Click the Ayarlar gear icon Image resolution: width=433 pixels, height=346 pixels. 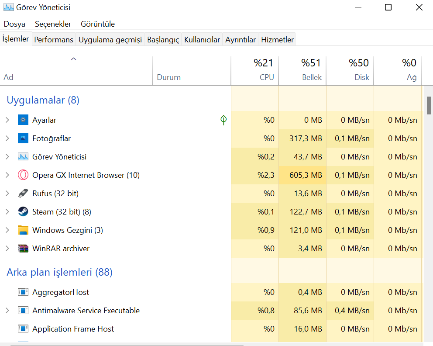[23, 120]
